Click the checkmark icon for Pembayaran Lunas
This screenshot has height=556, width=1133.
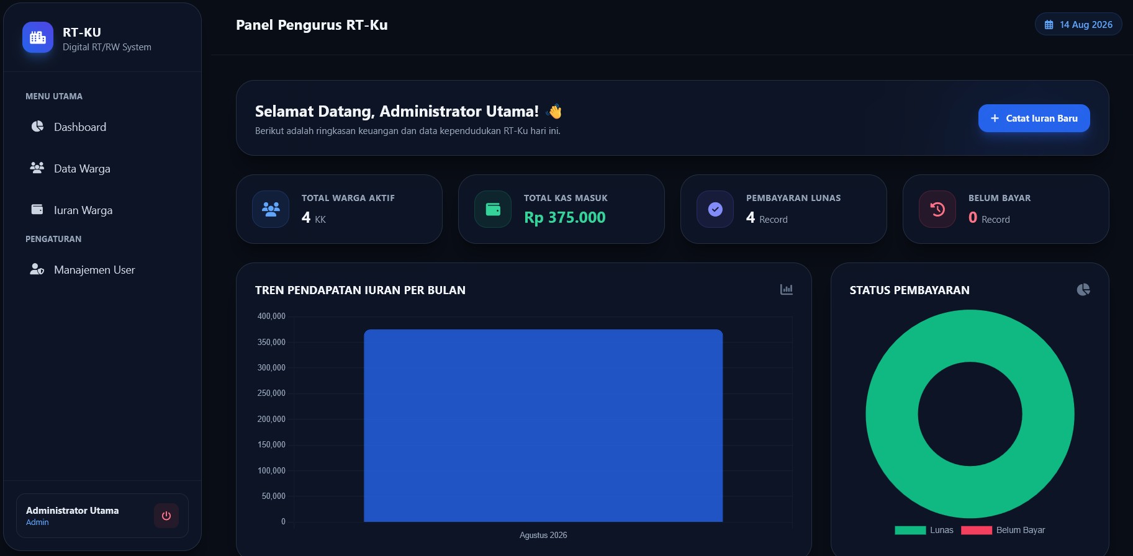715,209
